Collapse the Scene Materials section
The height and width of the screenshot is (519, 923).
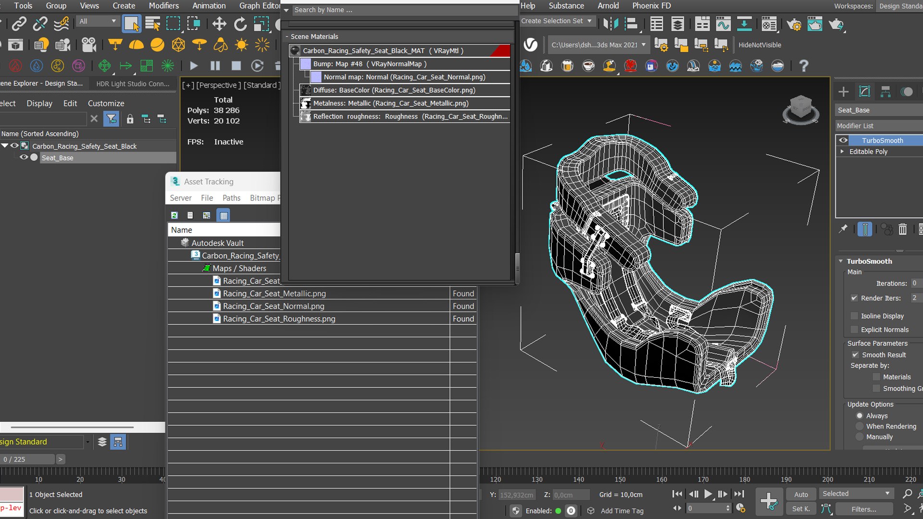click(287, 37)
